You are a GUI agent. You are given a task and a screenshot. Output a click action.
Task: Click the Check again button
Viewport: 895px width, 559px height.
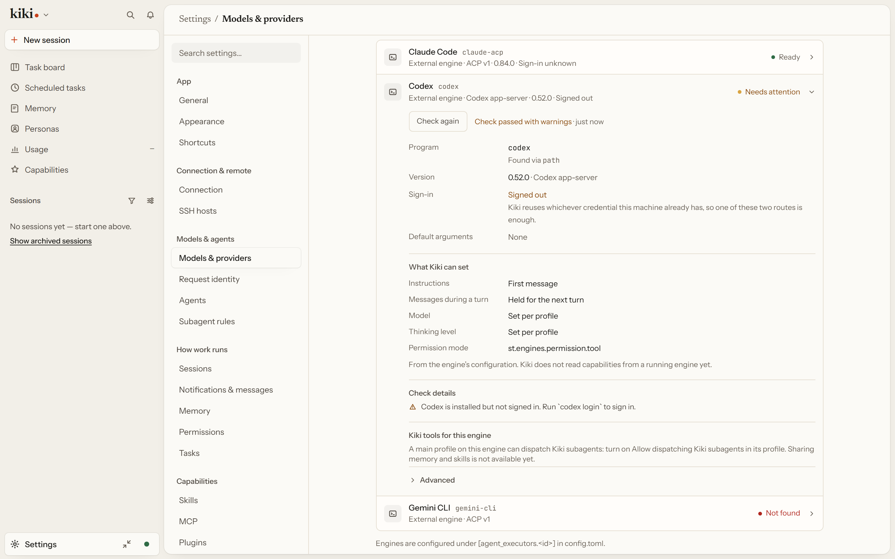438,121
